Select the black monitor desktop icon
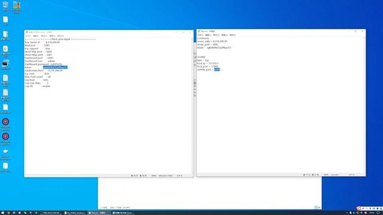This screenshot has height=215, width=383. tap(5, 64)
